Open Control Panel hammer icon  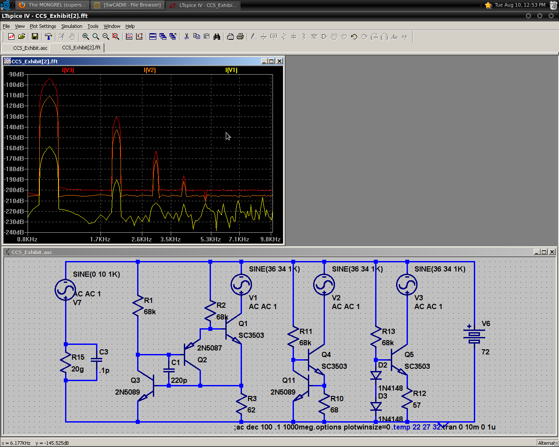pyautogui.click(x=48, y=37)
